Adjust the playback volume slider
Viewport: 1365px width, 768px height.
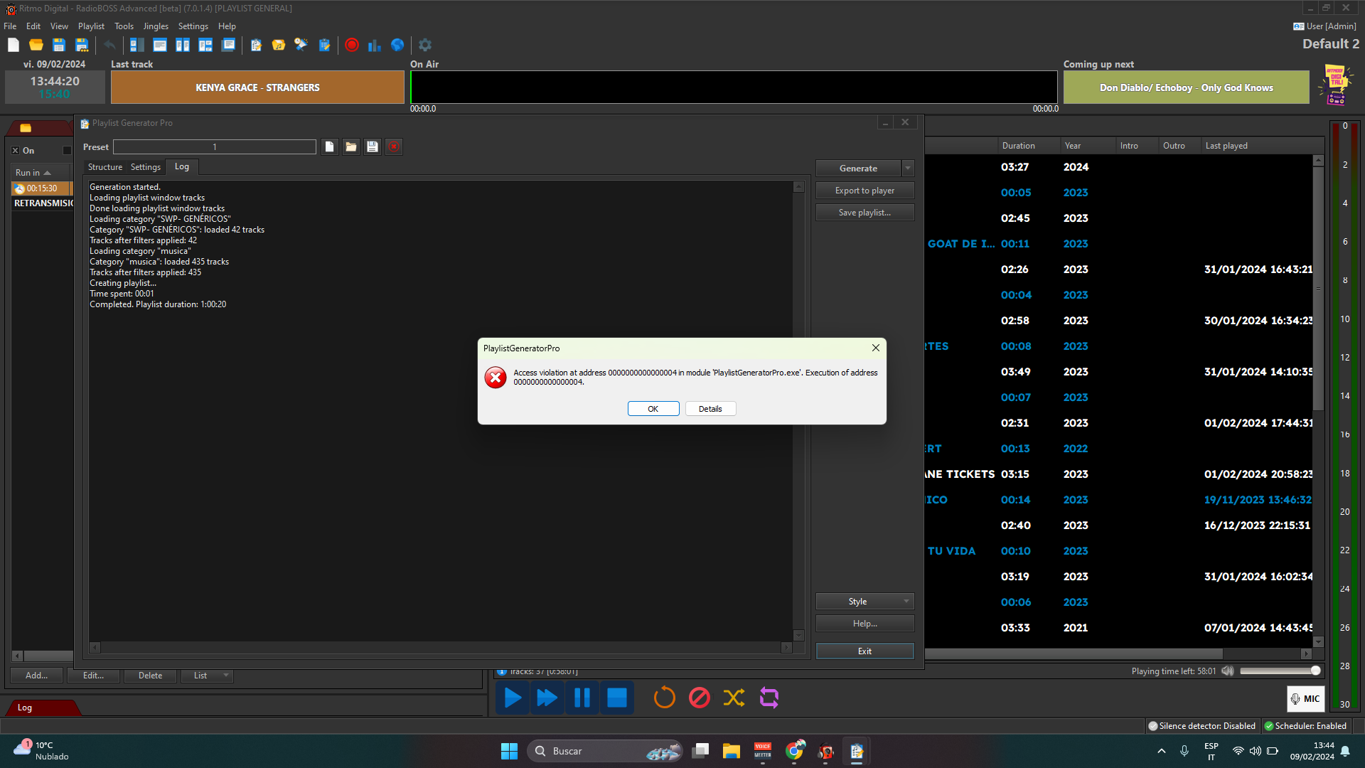1280,671
